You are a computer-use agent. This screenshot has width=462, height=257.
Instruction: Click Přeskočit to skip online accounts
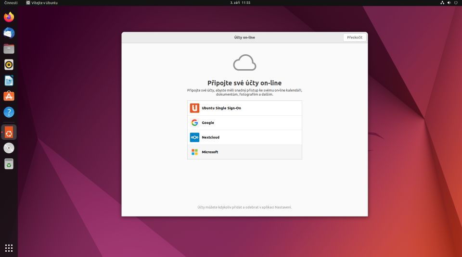pyautogui.click(x=355, y=37)
